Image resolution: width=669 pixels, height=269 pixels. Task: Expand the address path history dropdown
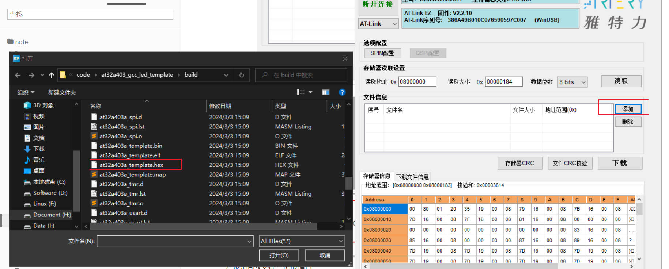click(x=226, y=75)
